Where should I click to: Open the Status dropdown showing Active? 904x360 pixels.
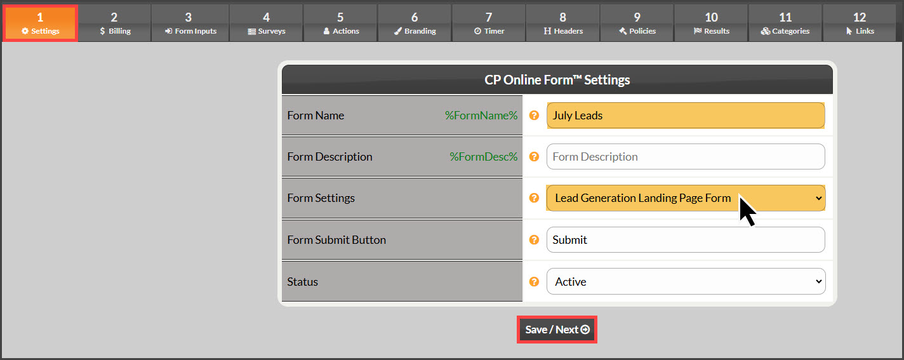686,282
